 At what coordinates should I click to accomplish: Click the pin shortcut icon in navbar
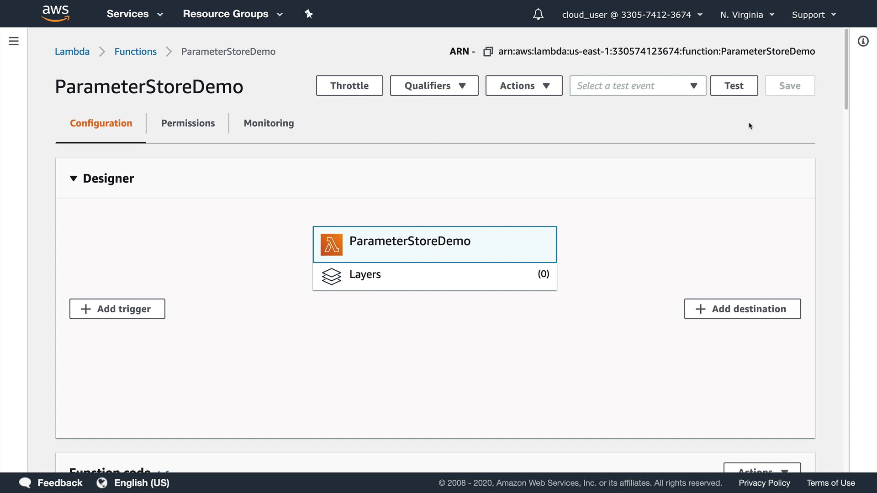pos(309,14)
